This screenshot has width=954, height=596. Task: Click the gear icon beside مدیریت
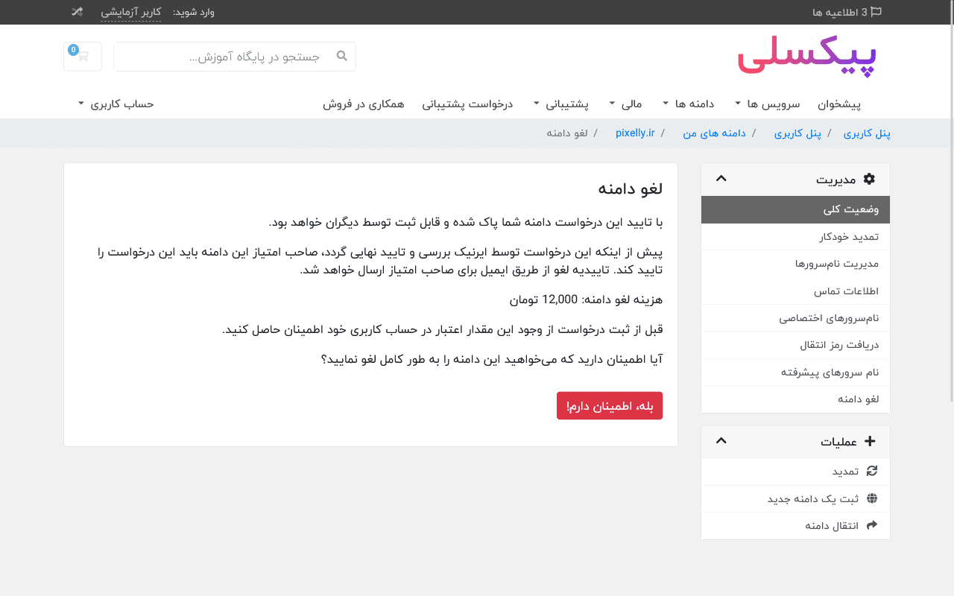pyautogui.click(x=868, y=179)
